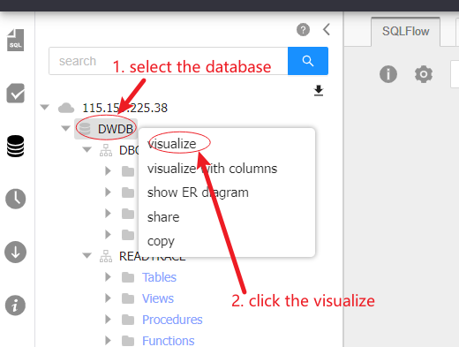
Task: Click the round info icon beside gear
Action: point(388,74)
